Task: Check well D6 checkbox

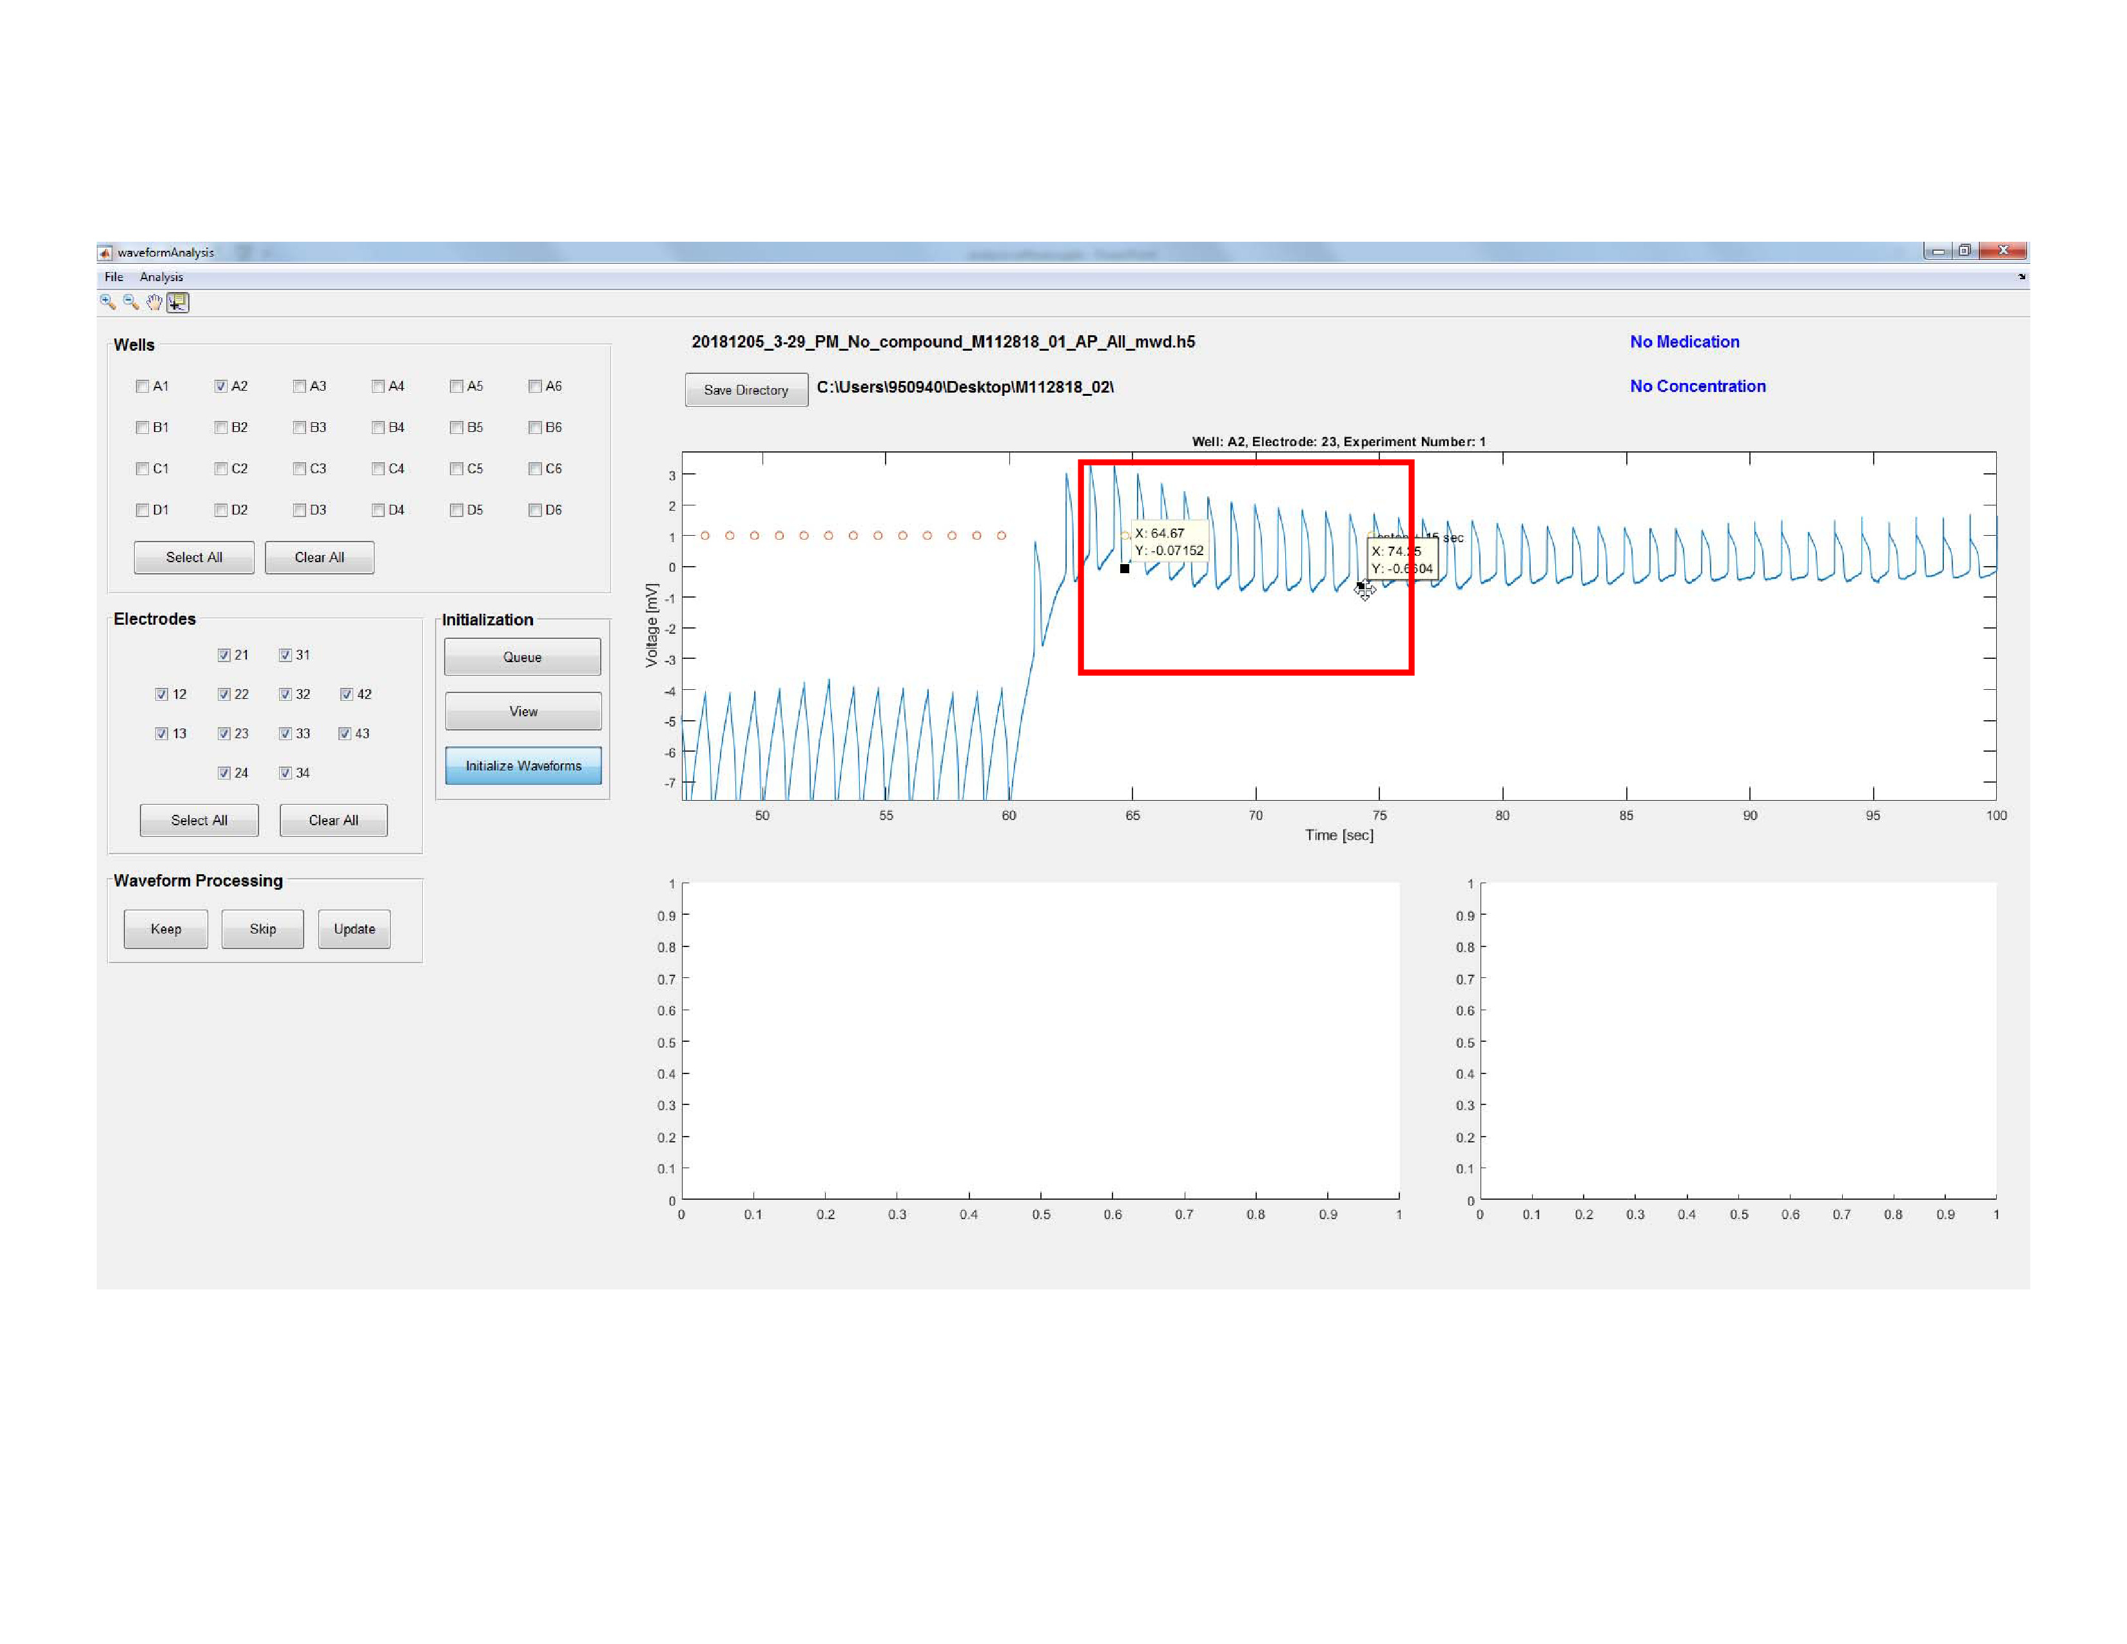Action: pos(535,509)
